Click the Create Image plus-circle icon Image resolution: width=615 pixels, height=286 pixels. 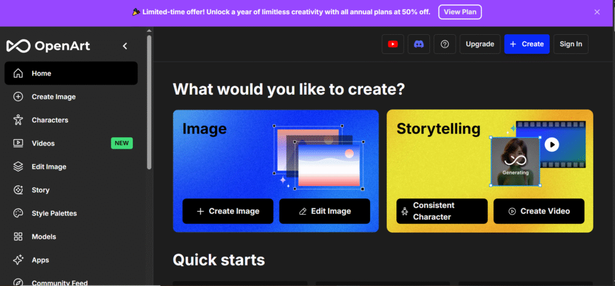click(x=18, y=97)
